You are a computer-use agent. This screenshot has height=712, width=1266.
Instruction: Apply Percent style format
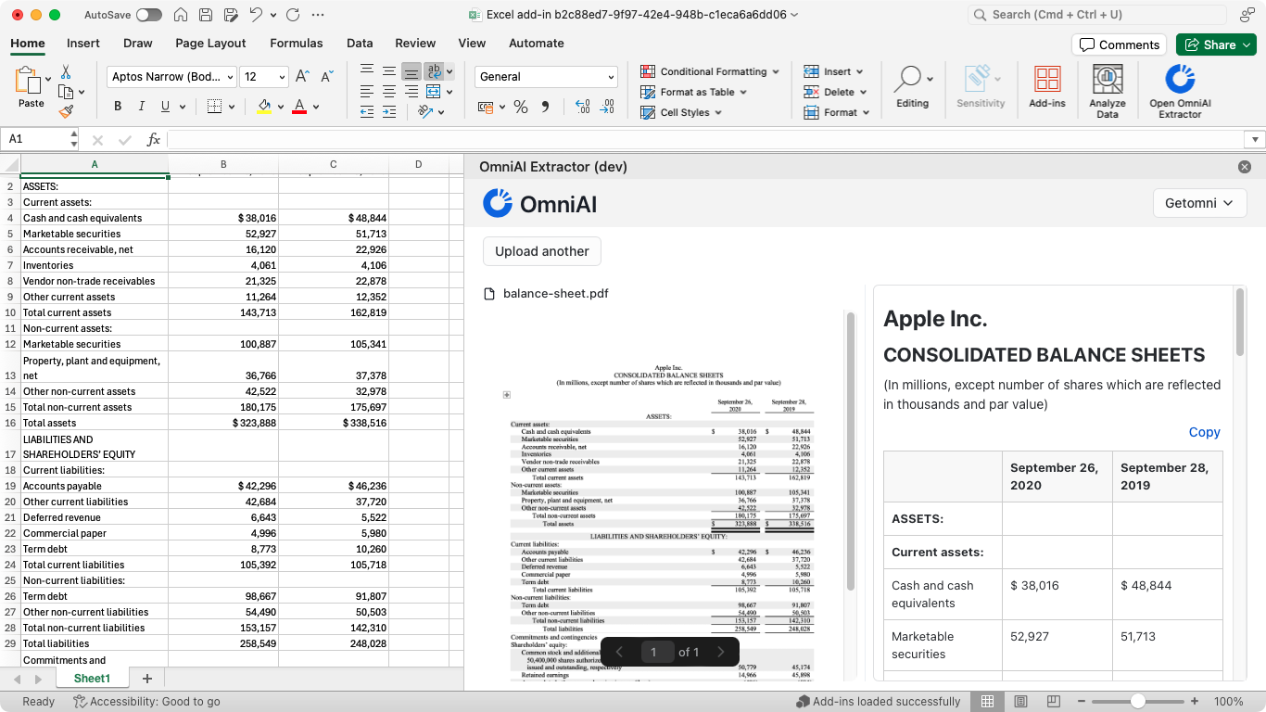point(521,108)
